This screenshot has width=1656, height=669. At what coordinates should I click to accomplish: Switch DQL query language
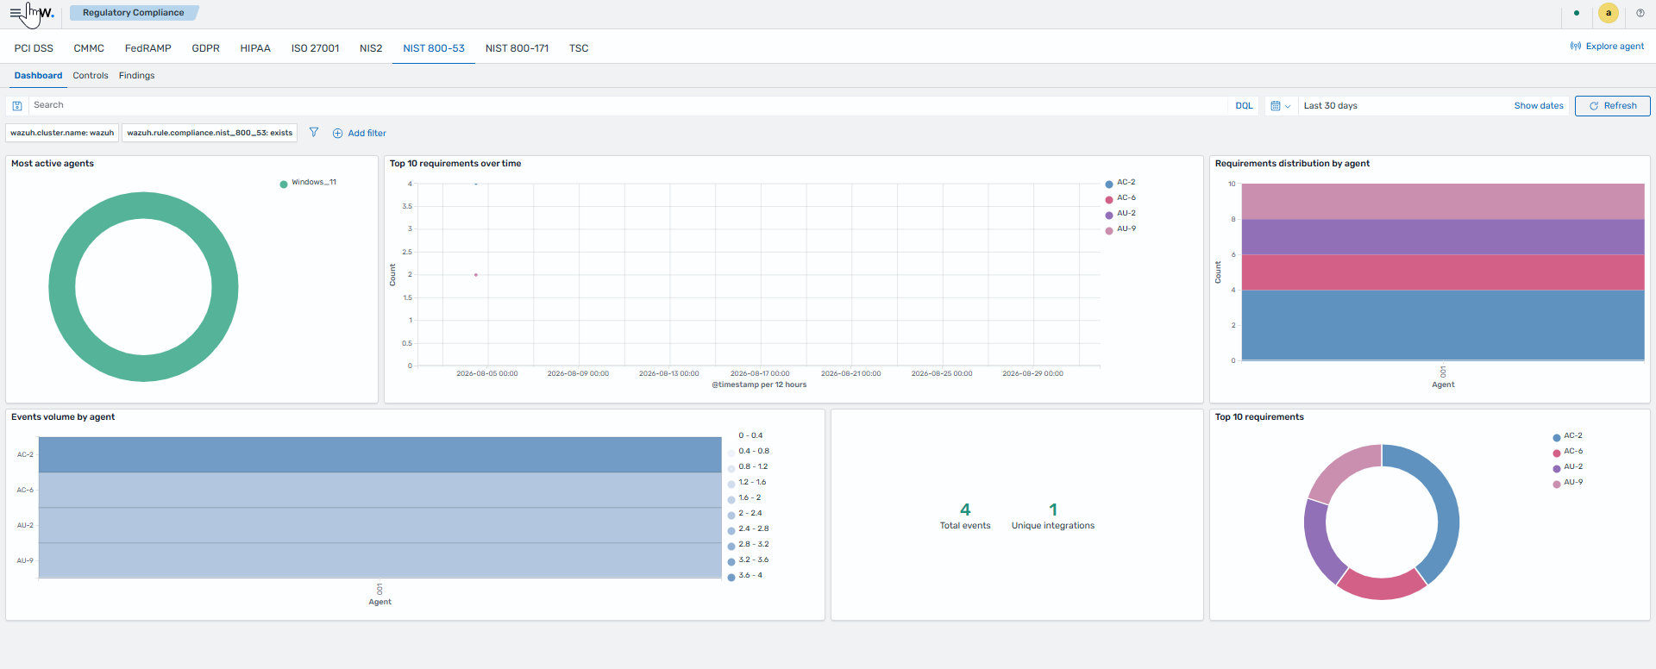coord(1244,106)
